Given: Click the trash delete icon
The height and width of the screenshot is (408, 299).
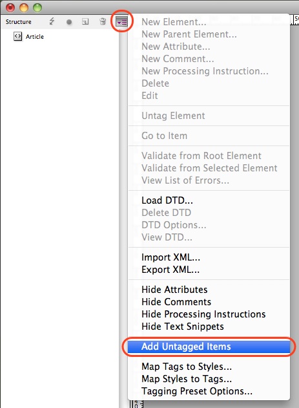Looking at the screenshot, I should pyautogui.click(x=103, y=21).
